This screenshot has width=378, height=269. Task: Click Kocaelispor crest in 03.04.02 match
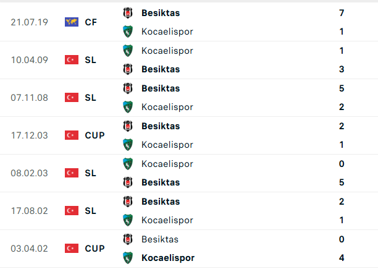128,258
